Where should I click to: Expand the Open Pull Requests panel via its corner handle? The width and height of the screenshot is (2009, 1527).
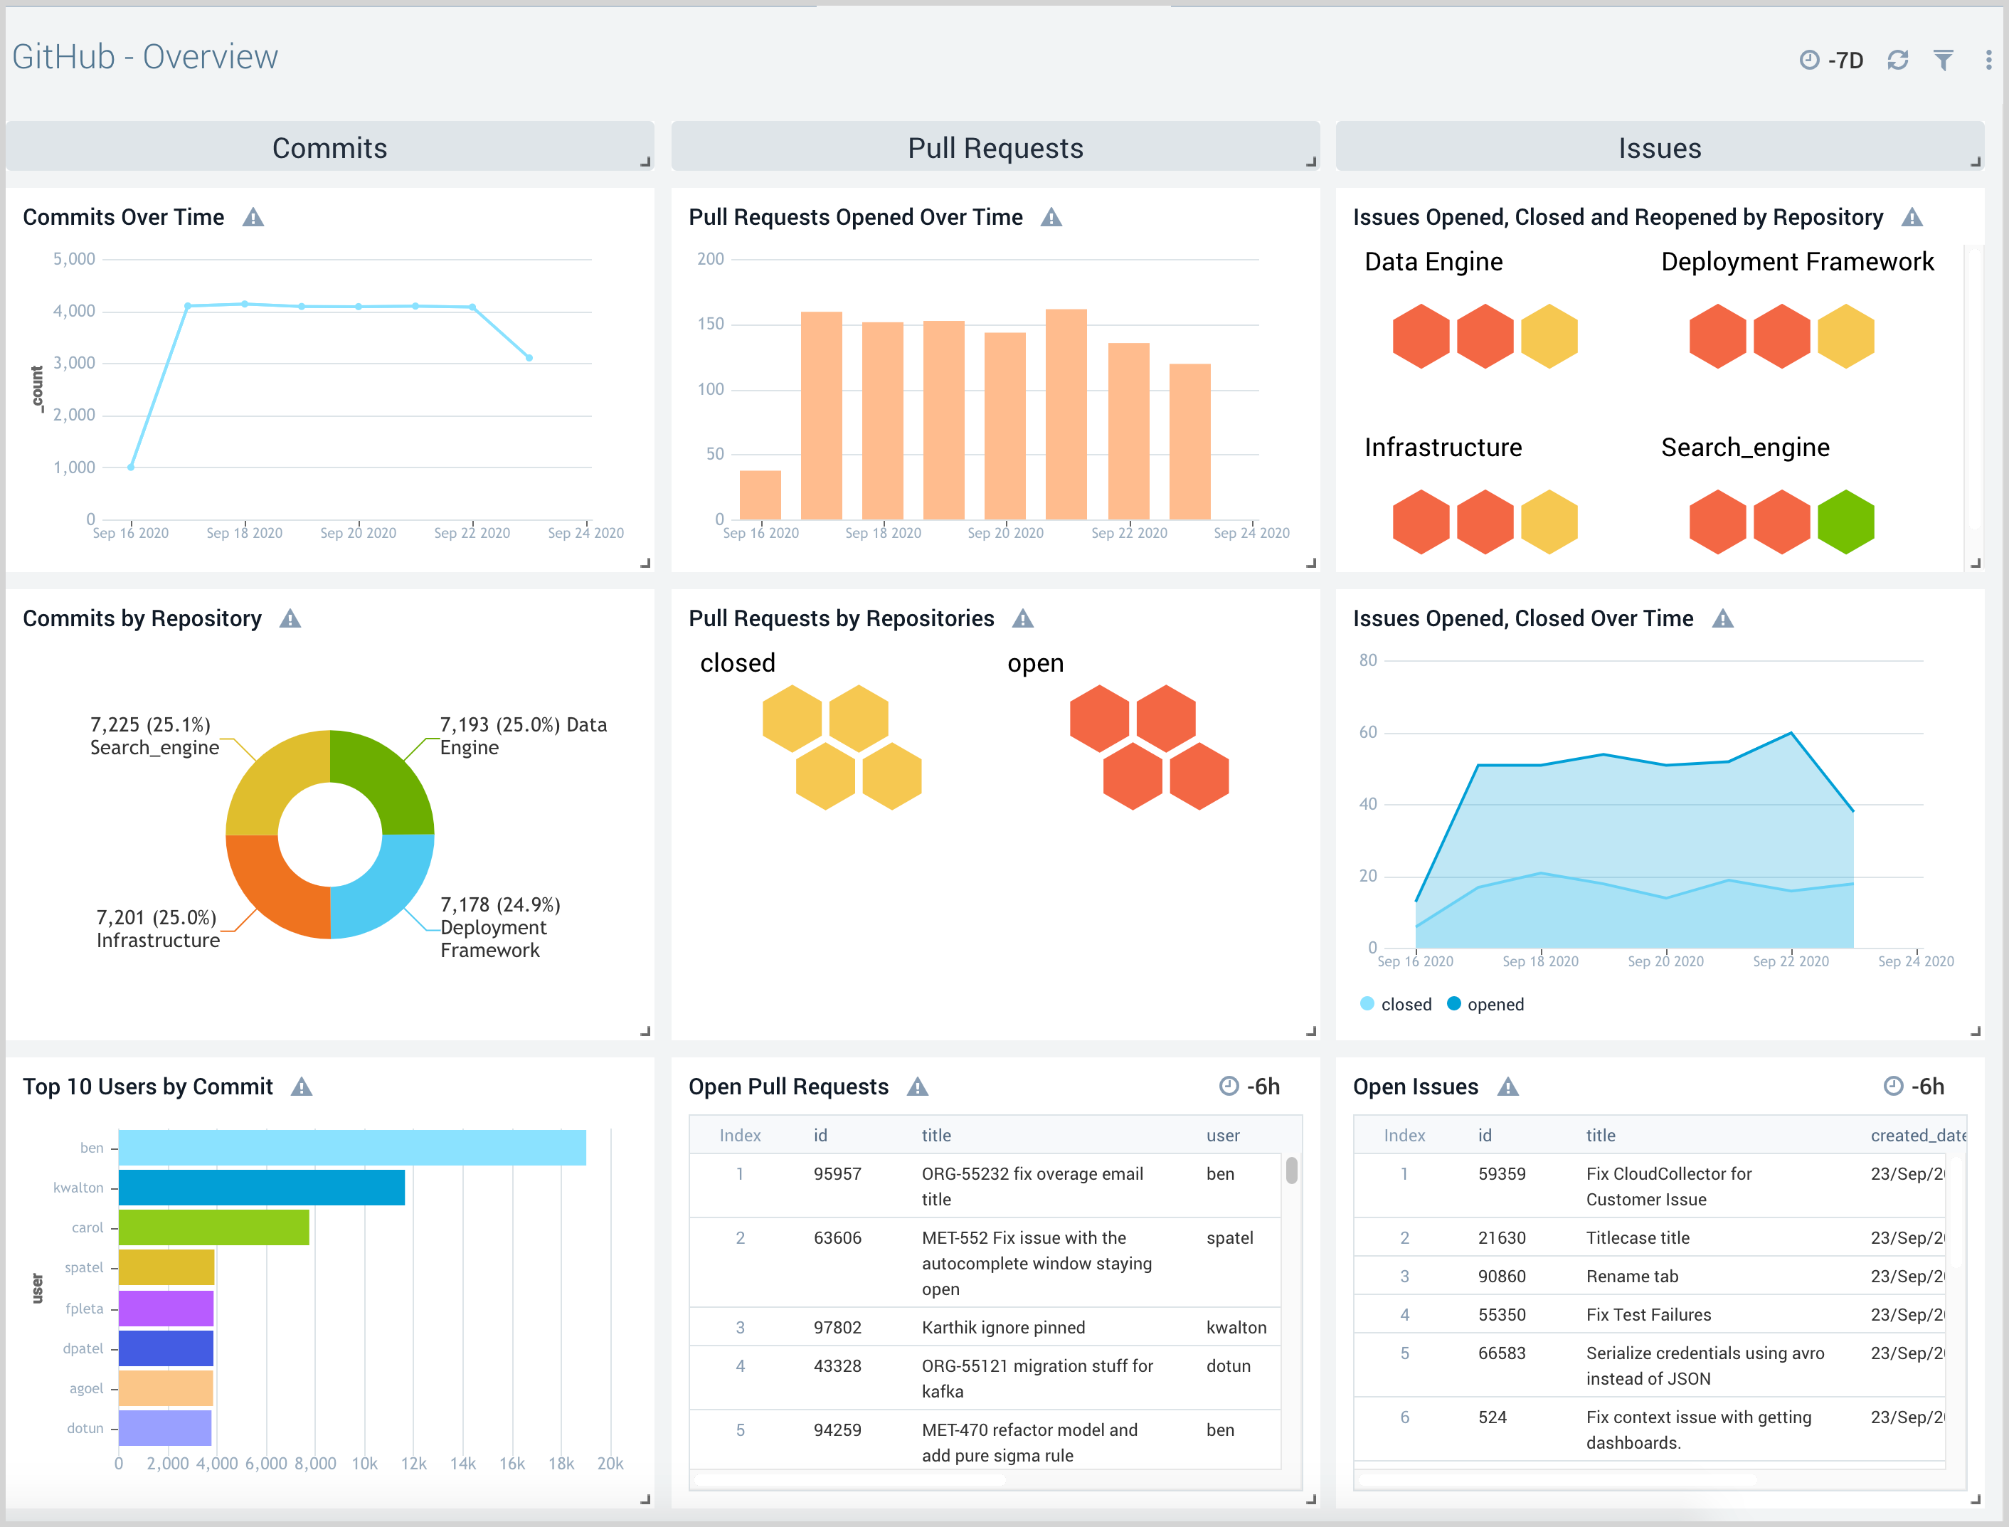point(1312,1498)
